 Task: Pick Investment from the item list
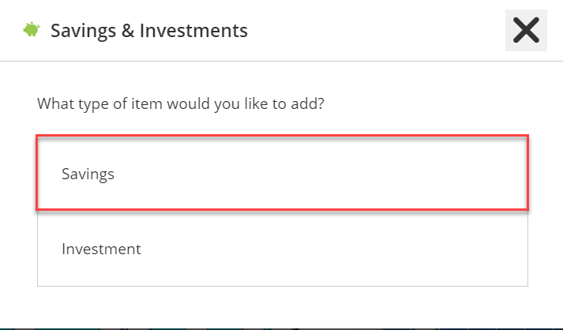282,249
